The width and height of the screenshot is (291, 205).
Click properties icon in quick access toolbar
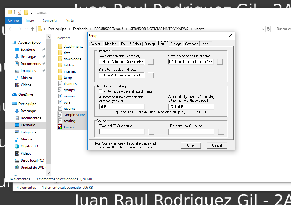click(x=20, y=12)
